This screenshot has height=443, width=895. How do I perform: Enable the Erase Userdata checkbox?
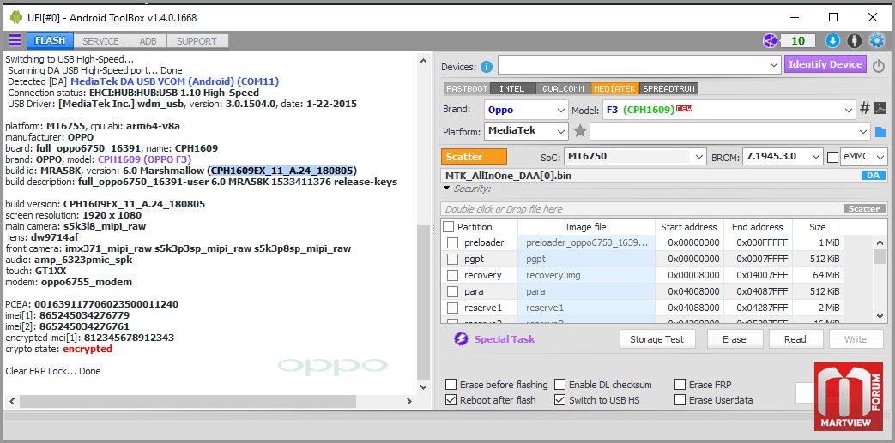680,399
